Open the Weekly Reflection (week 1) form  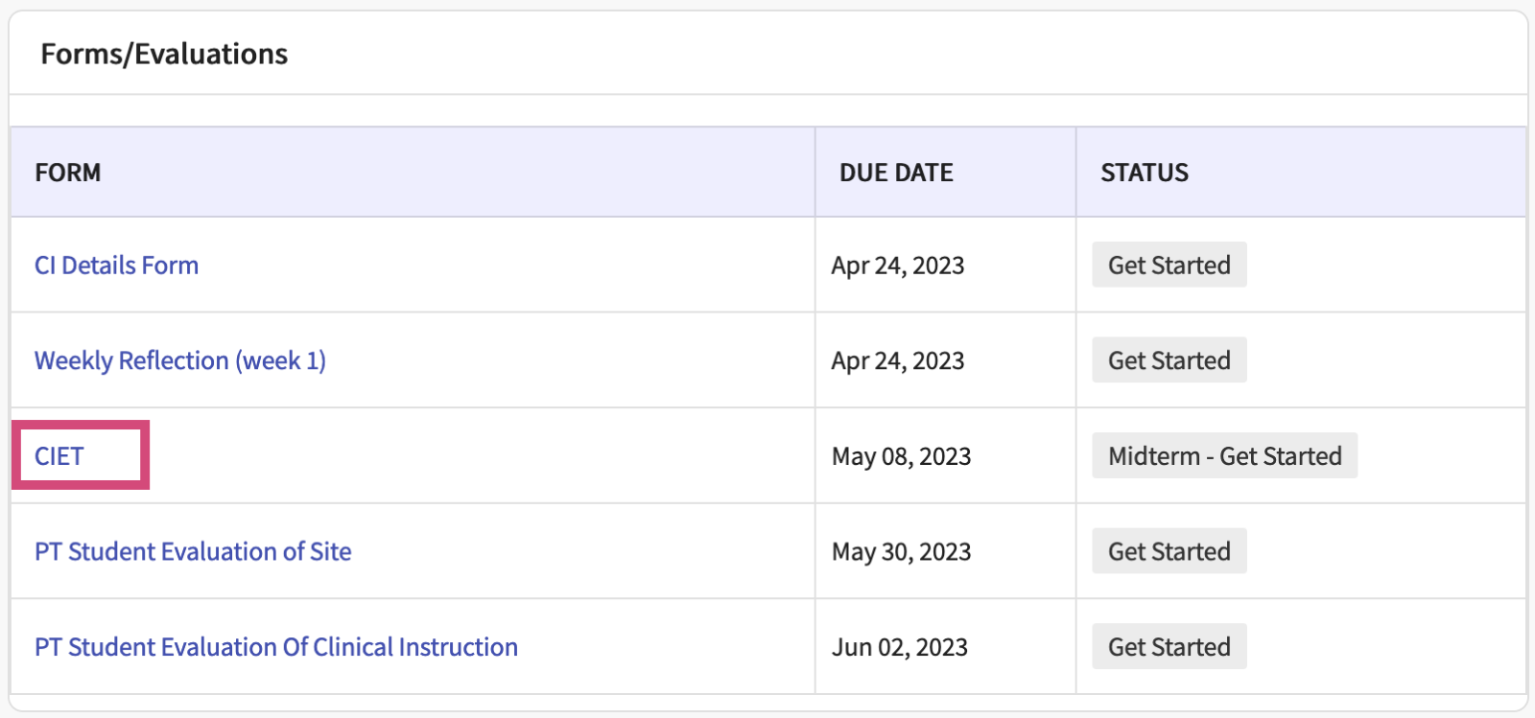click(180, 360)
